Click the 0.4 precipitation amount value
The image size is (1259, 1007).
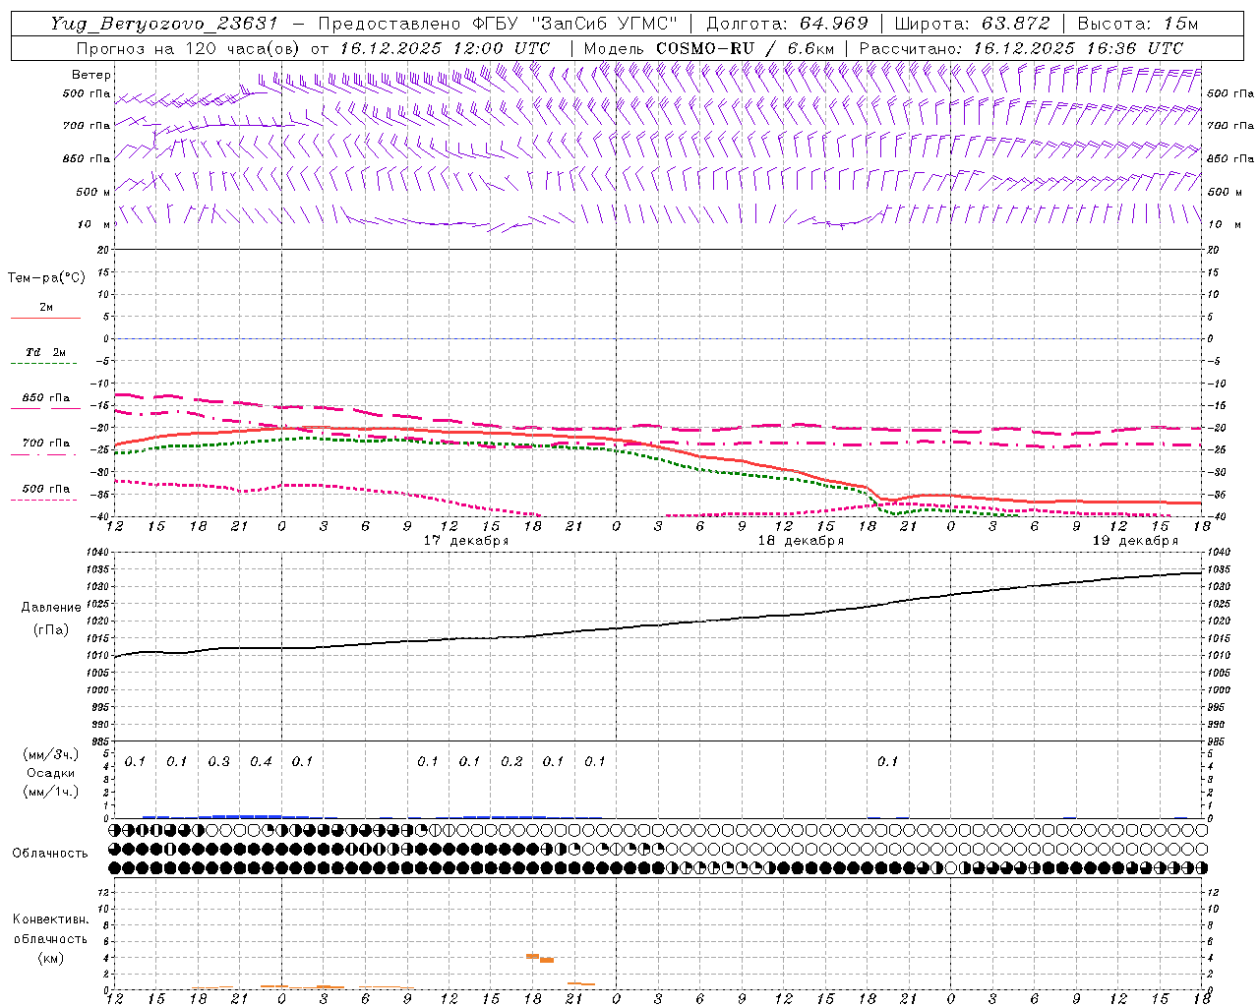[x=261, y=761]
